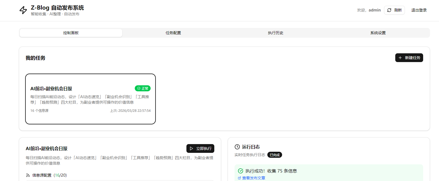Click the green 正常 status badge
Image resolution: width=439 pixels, height=181 pixels.
tap(142, 88)
